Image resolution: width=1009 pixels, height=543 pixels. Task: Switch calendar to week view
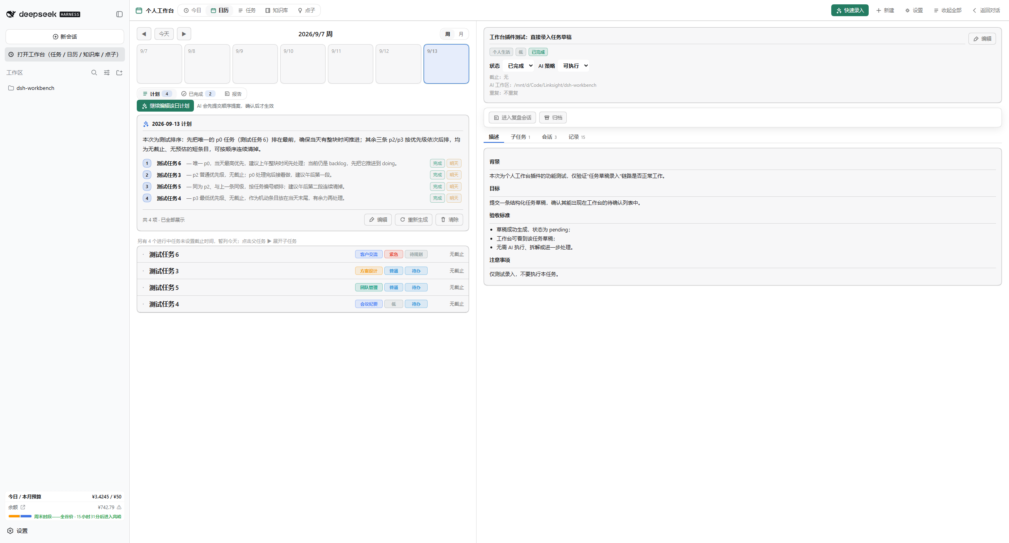pyautogui.click(x=448, y=34)
